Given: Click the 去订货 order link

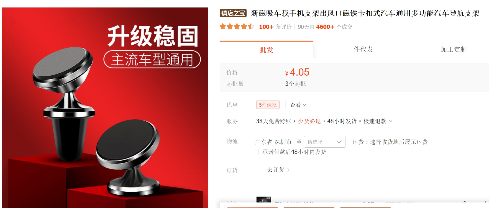Looking at the screenshot, I should pyautogui.click(x=276, y=170).
